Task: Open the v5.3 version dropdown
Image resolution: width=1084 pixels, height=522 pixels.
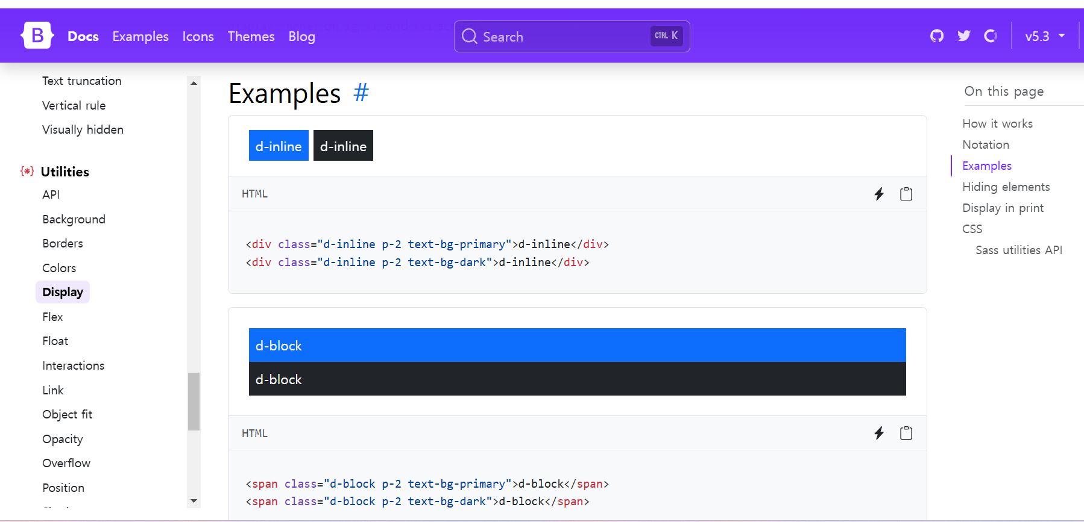Action: (1045, 36)
